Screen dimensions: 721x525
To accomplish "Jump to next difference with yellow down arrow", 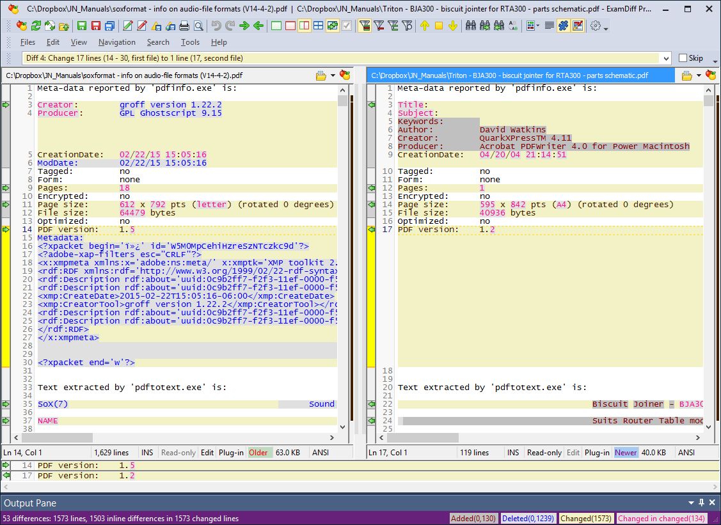I will click(x=453, y=26).
